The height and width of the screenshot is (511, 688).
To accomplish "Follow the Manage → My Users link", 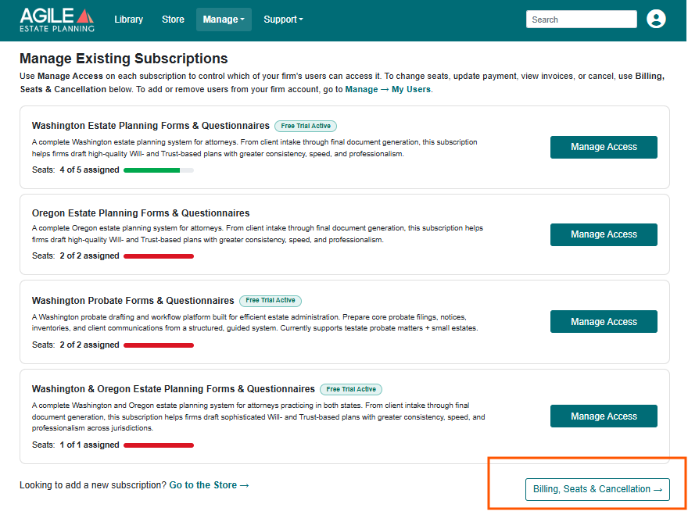I will 388,89.
